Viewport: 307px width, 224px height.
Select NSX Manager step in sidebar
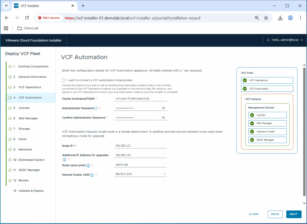coord(28,118)
